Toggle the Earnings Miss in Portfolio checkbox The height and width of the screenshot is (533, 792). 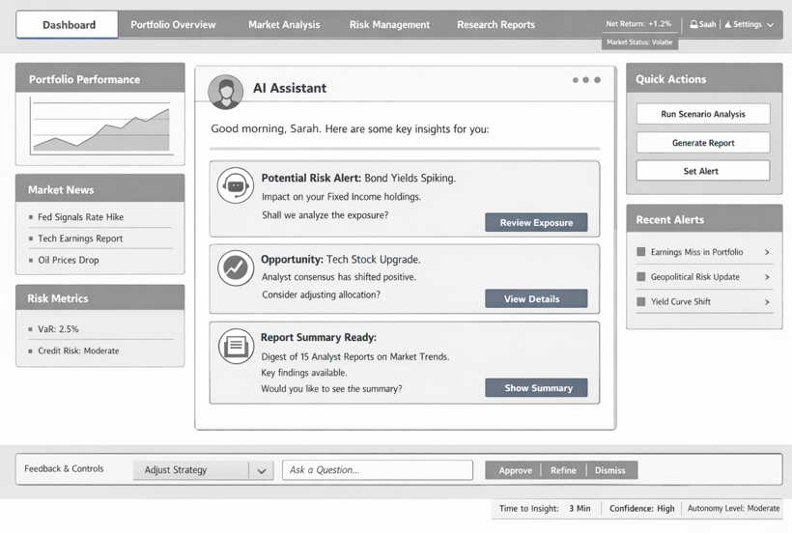[x=640, y=252]
